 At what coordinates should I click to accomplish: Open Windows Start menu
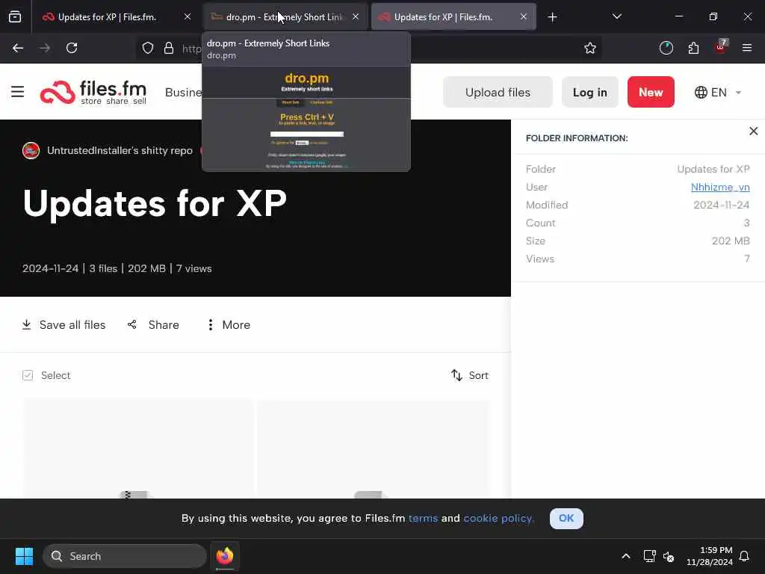click(x=24, y=556)
